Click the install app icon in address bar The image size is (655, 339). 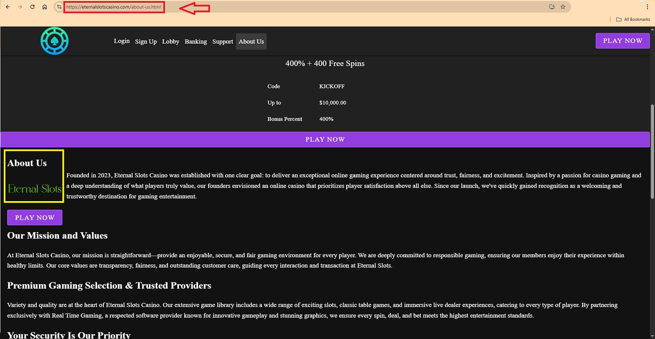pos(552,7)
